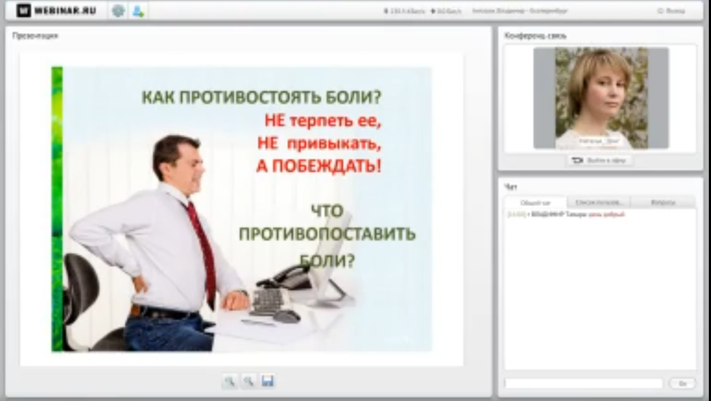The height and width of the screenshot is (401, 711).
Task: Click the Webinar.ru logo
Action: (57, 11)
